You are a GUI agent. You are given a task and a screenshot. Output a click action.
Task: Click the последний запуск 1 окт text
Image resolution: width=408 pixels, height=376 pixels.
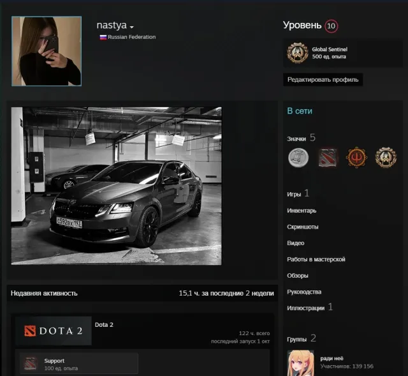pyautogui.click(x=240, y=342)
